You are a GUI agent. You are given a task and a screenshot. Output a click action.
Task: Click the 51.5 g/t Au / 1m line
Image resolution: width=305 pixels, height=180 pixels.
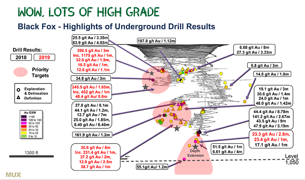(227, 147)
